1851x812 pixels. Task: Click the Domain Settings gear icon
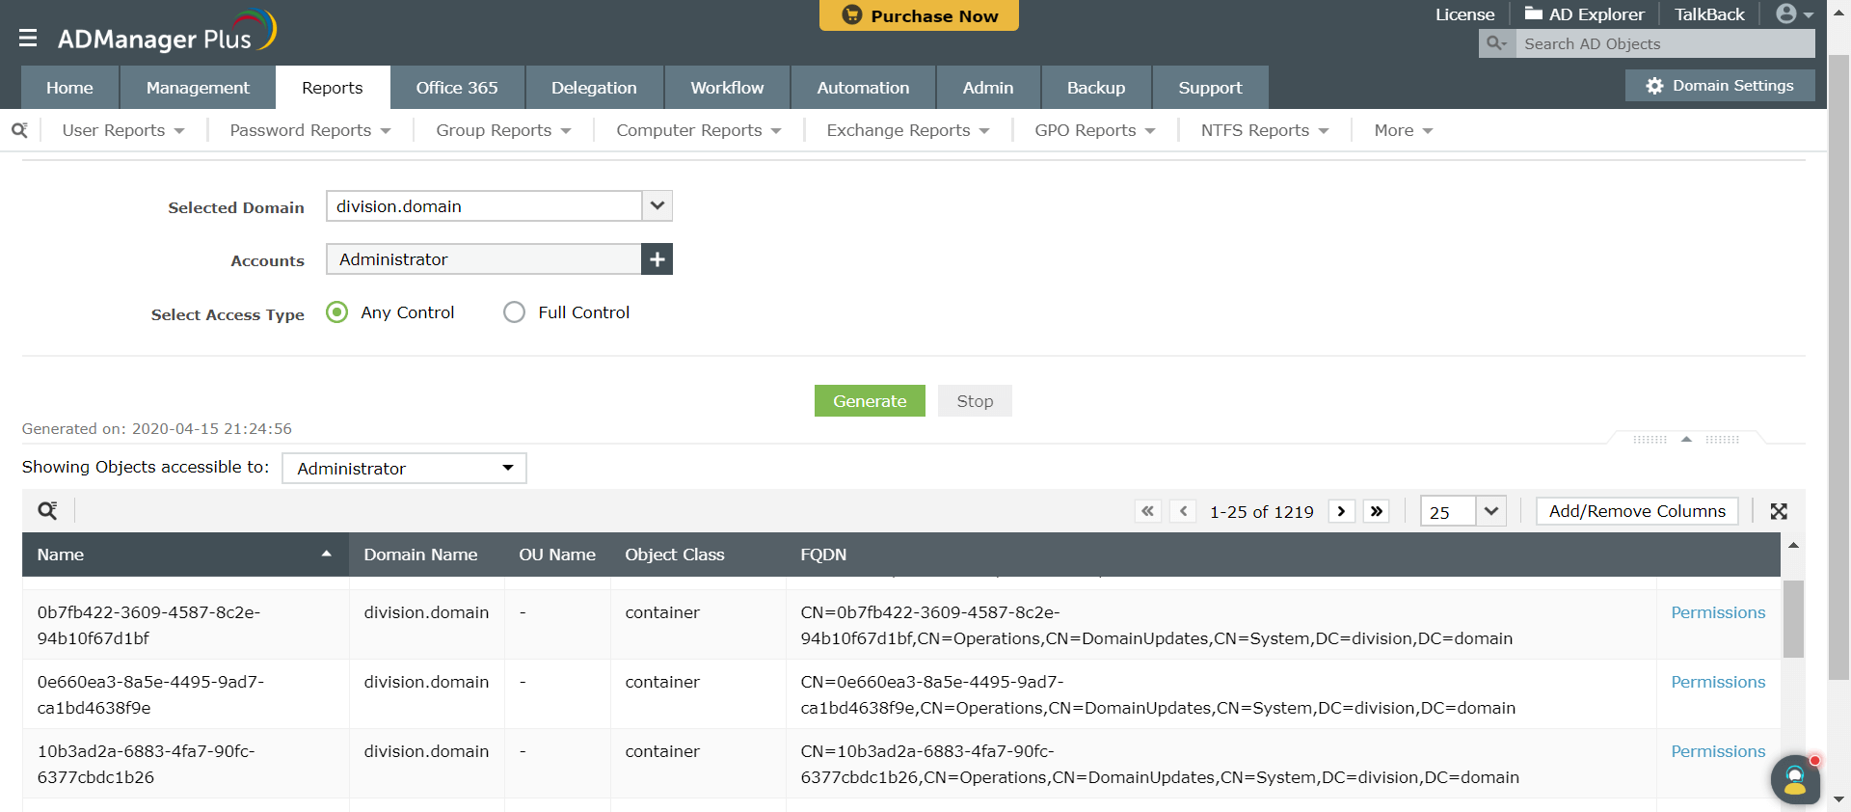[1654, 86]
